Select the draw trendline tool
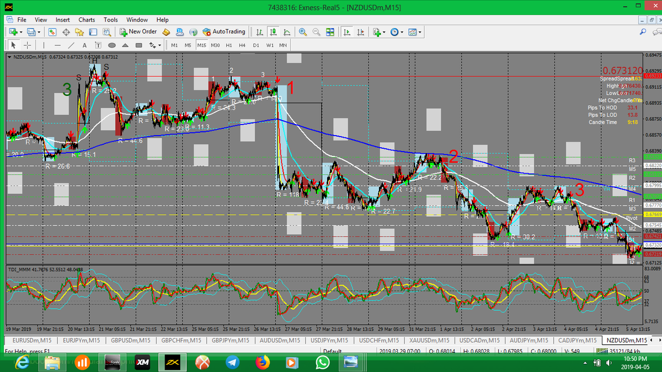Viewport: 662px width, 372px height. pos(71,45)
